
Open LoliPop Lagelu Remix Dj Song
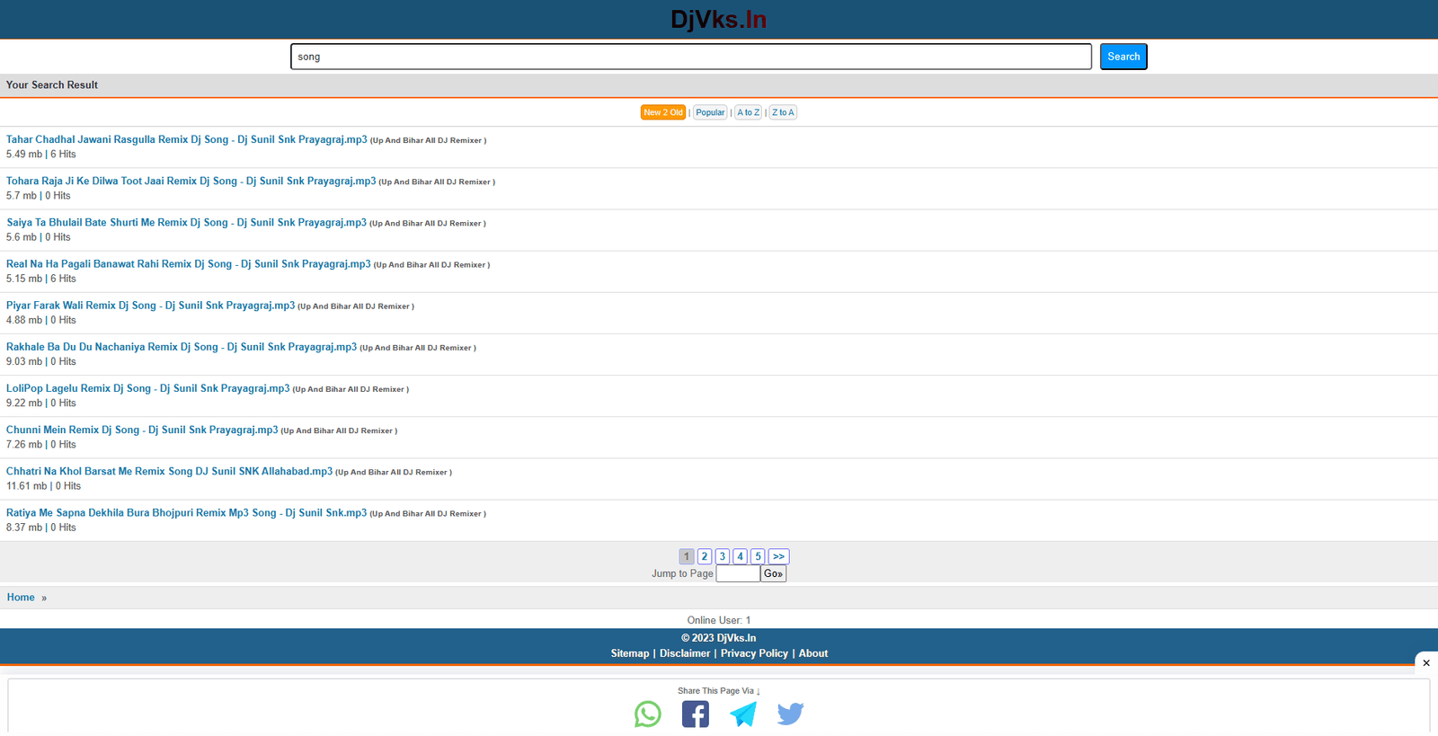point(148,387)
